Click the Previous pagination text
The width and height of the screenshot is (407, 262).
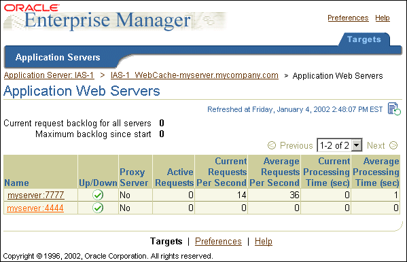click(296, 145)
